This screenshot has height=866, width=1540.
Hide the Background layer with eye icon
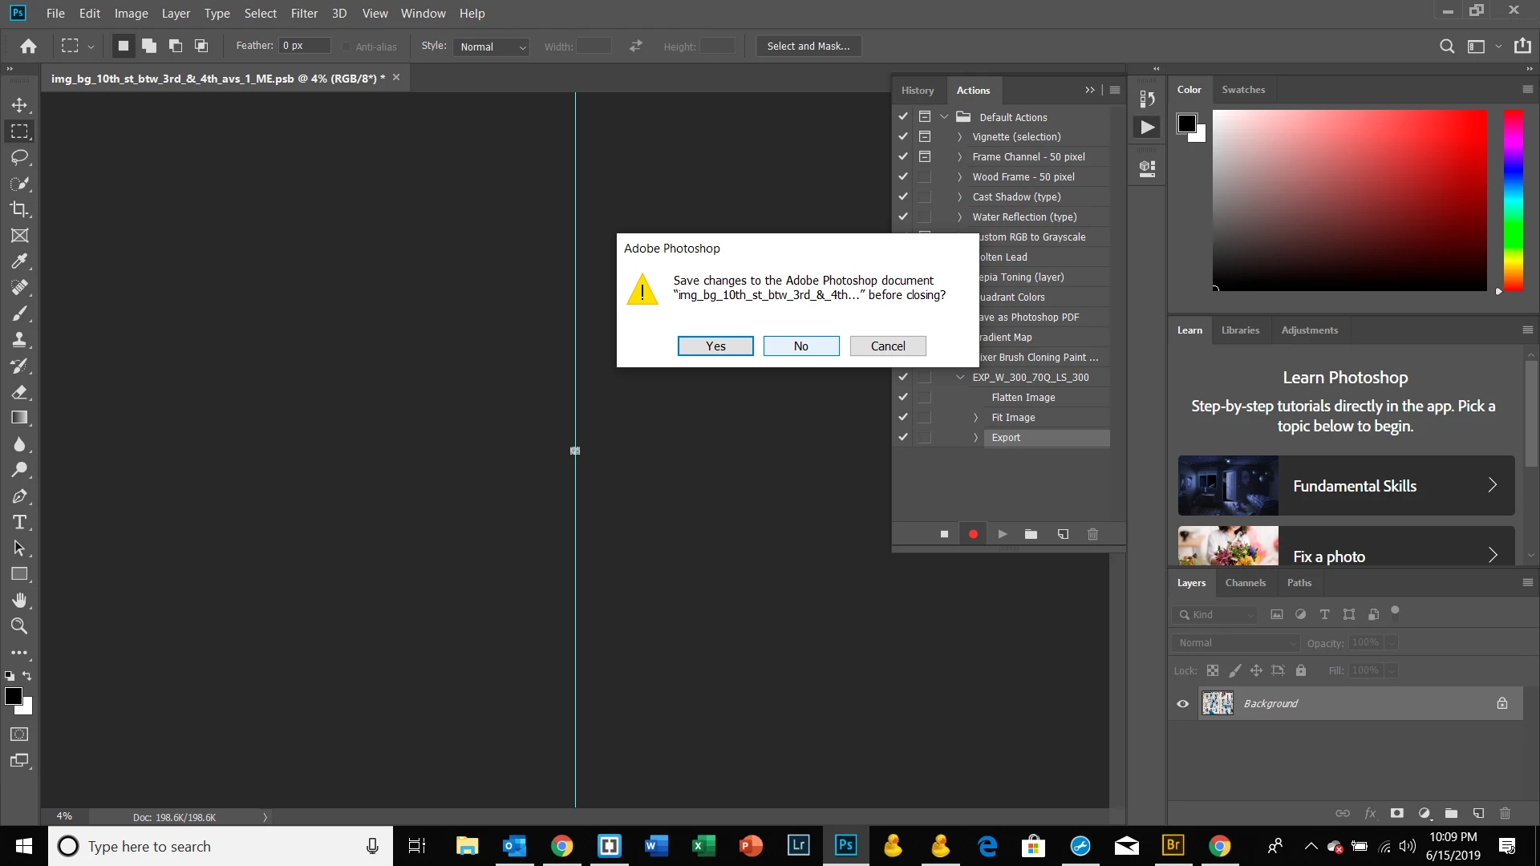[1182, 704]
